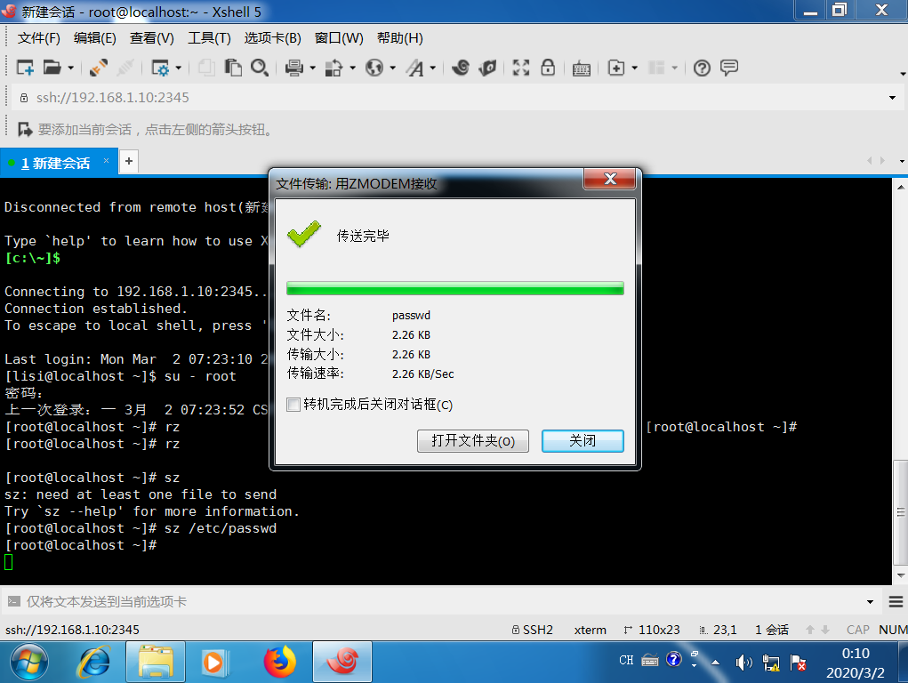
Task: Click the scroll up arrow of terminal
Action: click(x=901, y=187)
